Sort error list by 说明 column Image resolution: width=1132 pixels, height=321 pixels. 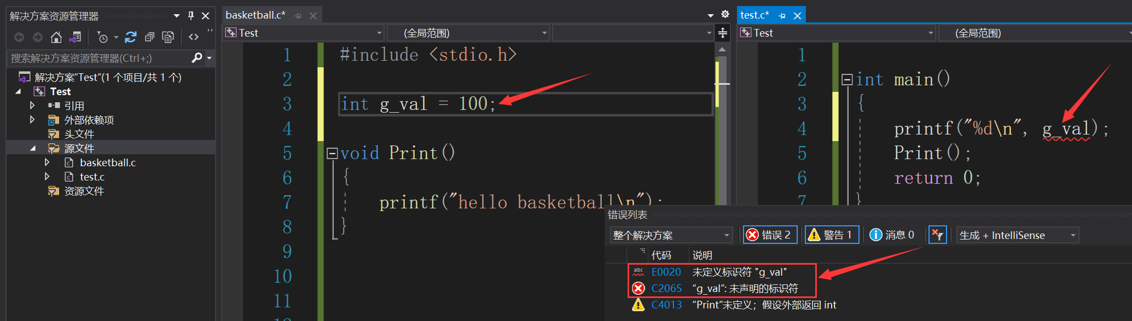pos(702,255)
